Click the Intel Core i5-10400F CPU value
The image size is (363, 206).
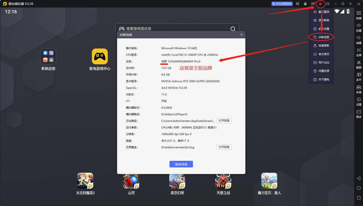click(x=190, y=55)
